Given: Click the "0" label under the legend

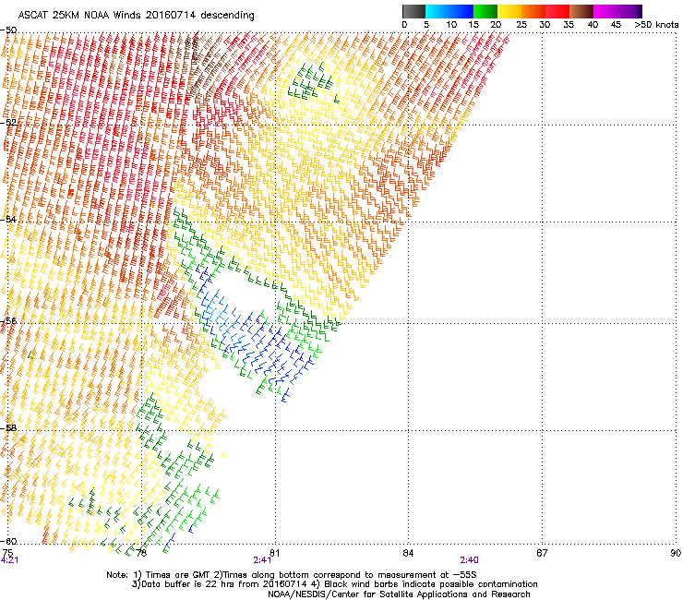Looking at the screenshot, I should point(404,25).
